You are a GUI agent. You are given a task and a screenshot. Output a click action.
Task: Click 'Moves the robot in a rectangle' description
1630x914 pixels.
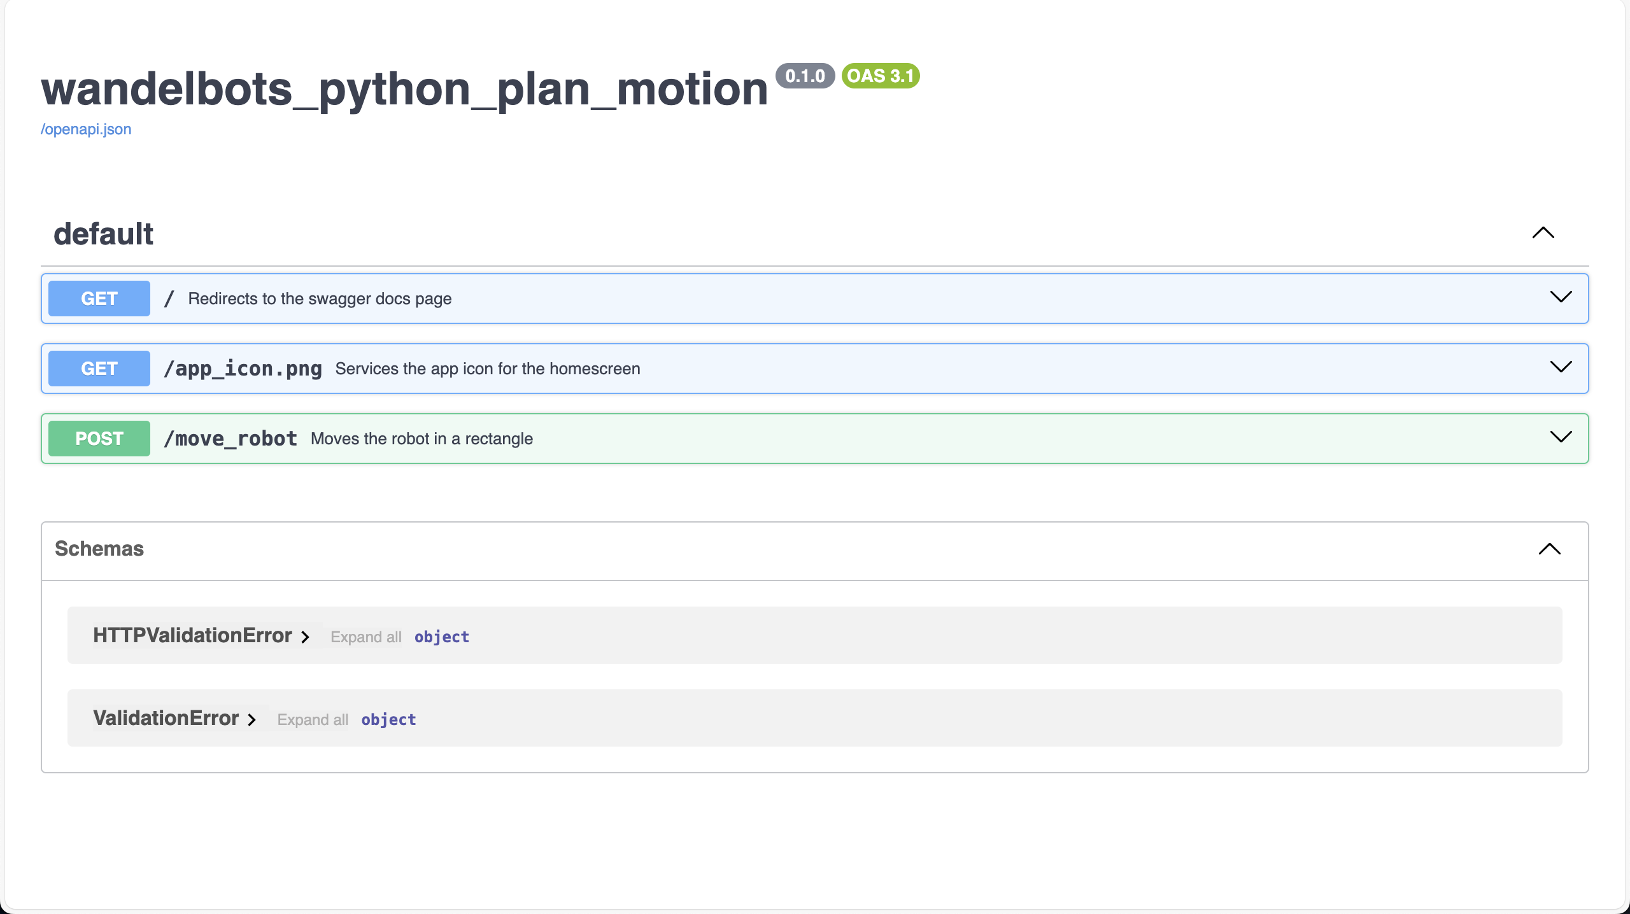click(x=422, y=439)
